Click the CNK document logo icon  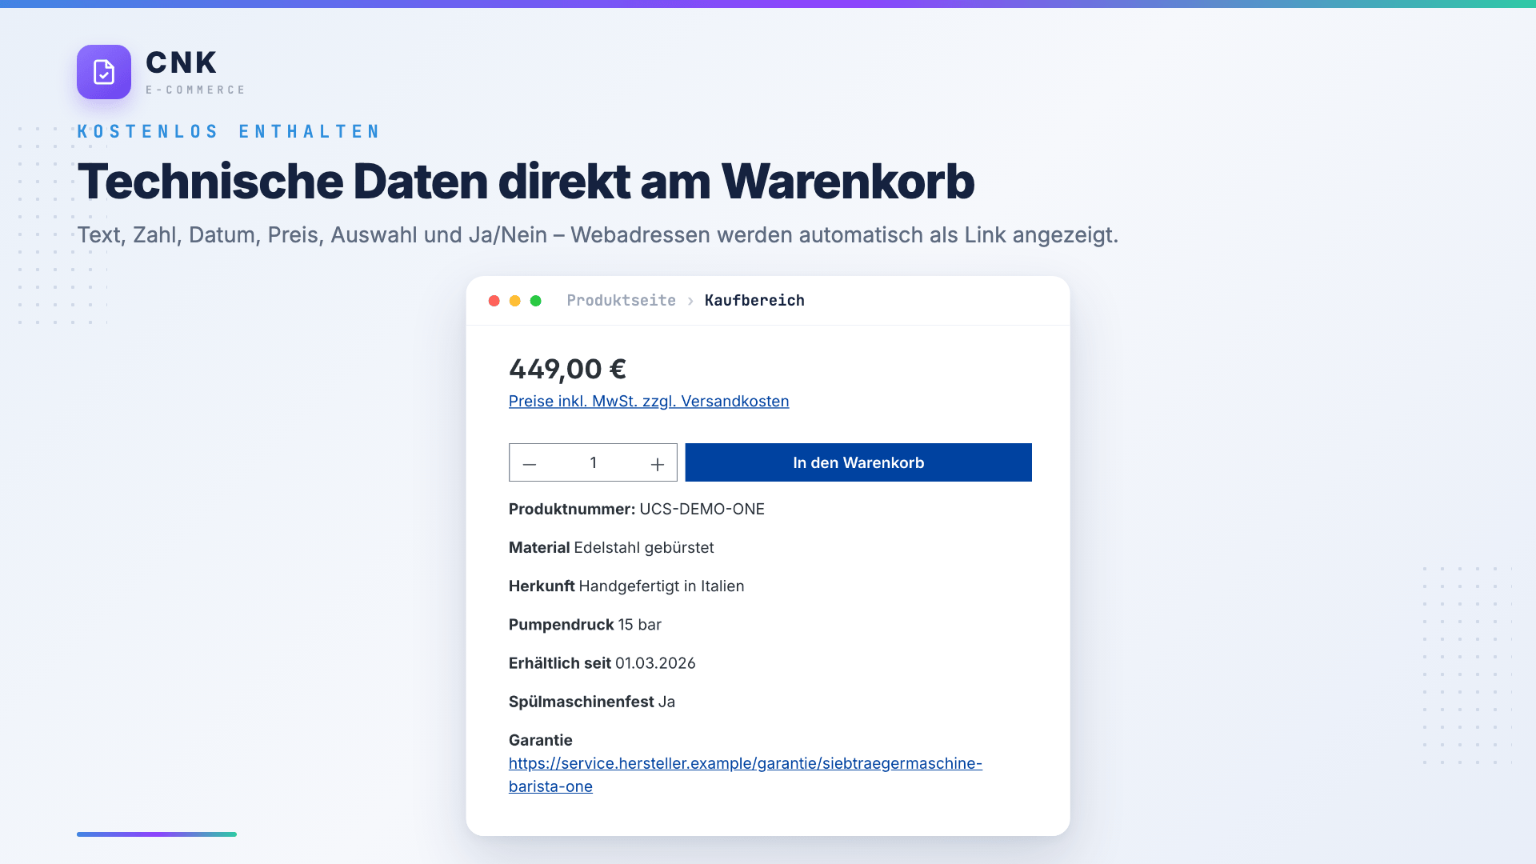(104, 72)
